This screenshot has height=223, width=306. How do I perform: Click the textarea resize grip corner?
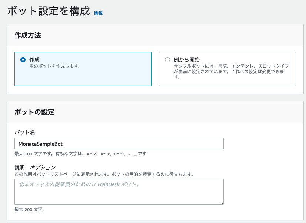222,203
